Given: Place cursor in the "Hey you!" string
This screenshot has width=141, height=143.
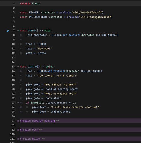Looking at the screenshot, I should 44,49.
